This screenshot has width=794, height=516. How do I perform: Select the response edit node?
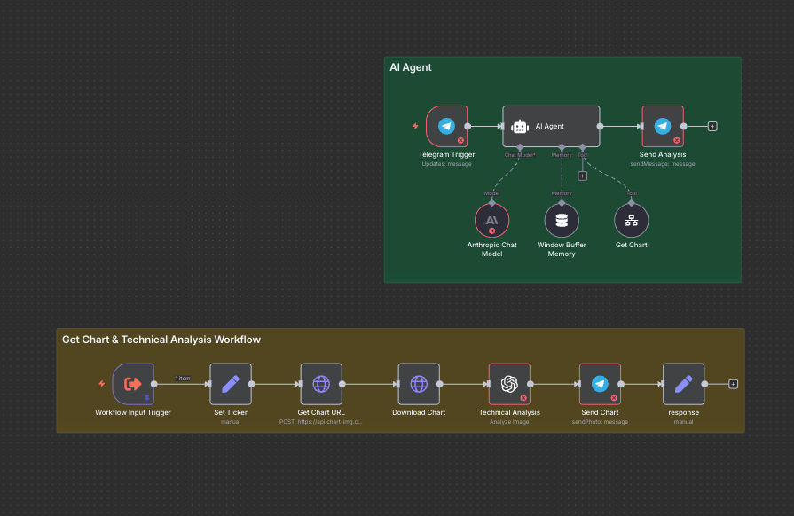point(683,384)
